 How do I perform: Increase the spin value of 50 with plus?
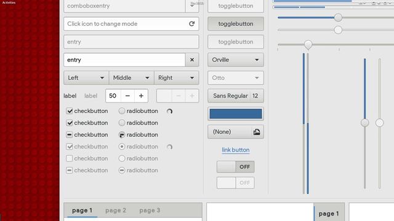[141, 96]
